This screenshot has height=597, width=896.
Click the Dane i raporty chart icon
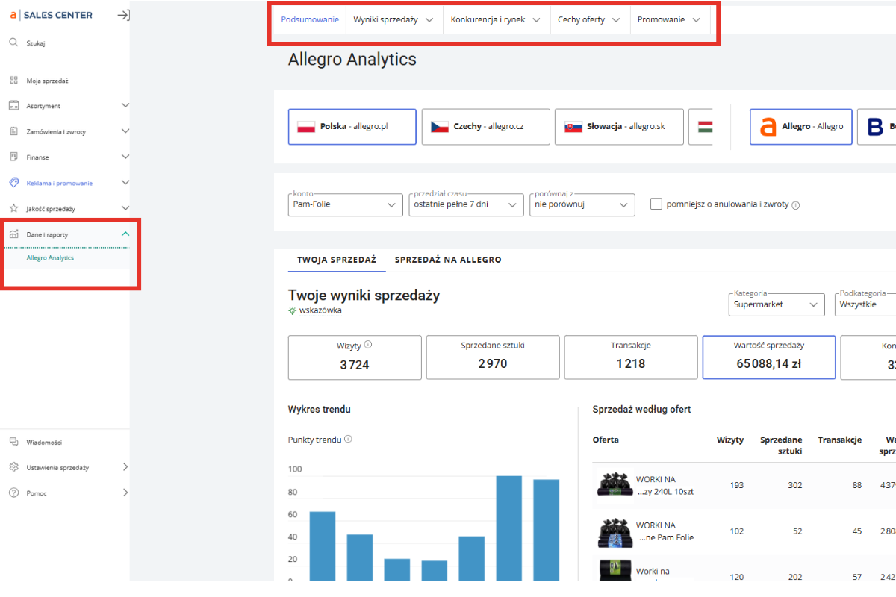coord(13,234)
